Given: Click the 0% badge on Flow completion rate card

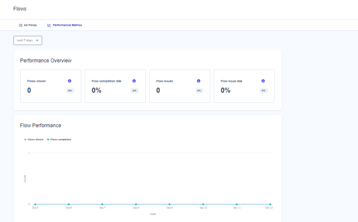Looking at the screenshot, I should pyautogui.click(x=135, y=91).
